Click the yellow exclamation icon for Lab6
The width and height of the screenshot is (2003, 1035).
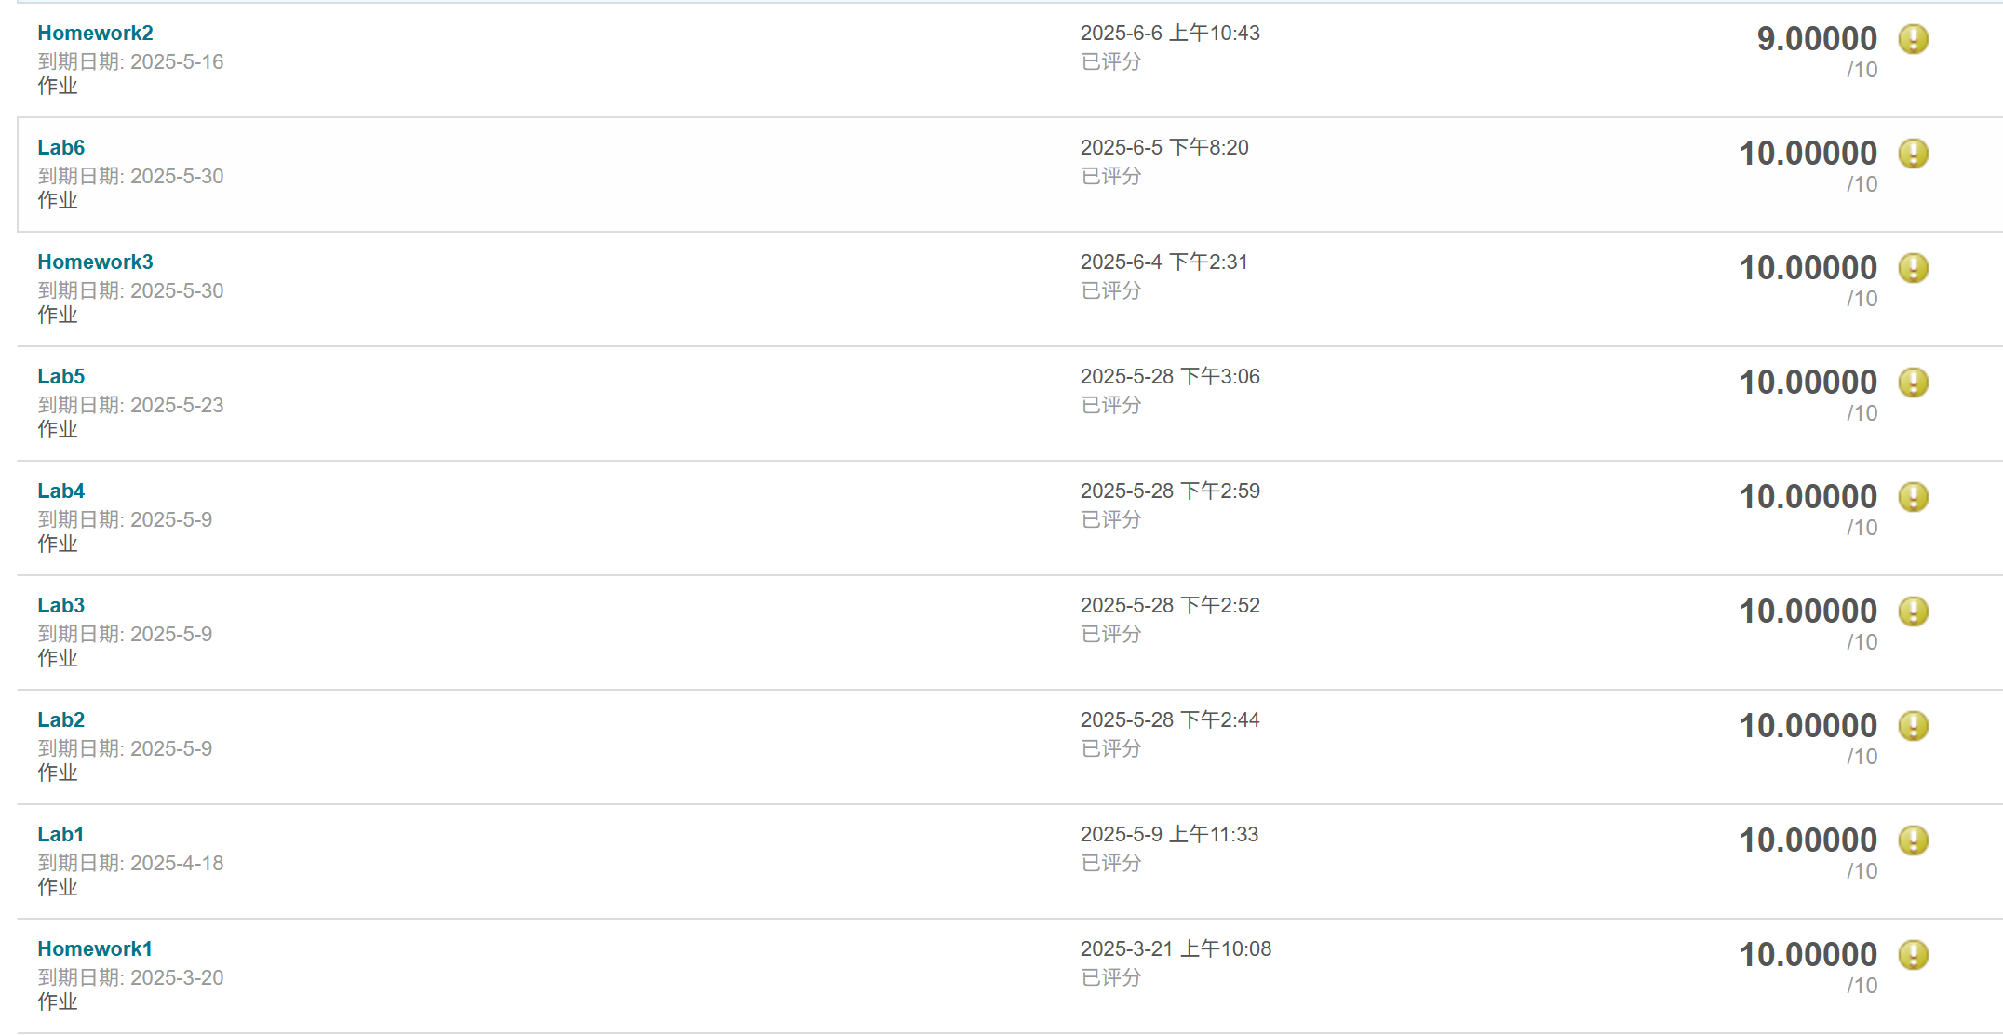(1913, 154)
